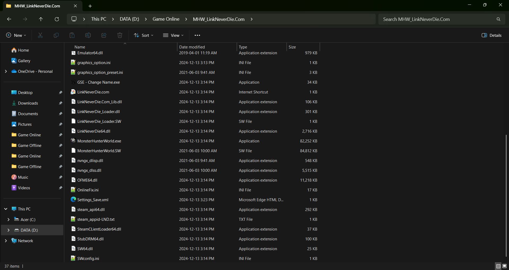Click the Refresh icon in the address bar
This screenshot has height=270, width=509.
coord(57,19)
